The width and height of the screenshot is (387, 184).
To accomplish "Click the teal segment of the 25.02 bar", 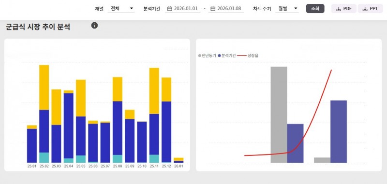I will (x=44, y=157).
